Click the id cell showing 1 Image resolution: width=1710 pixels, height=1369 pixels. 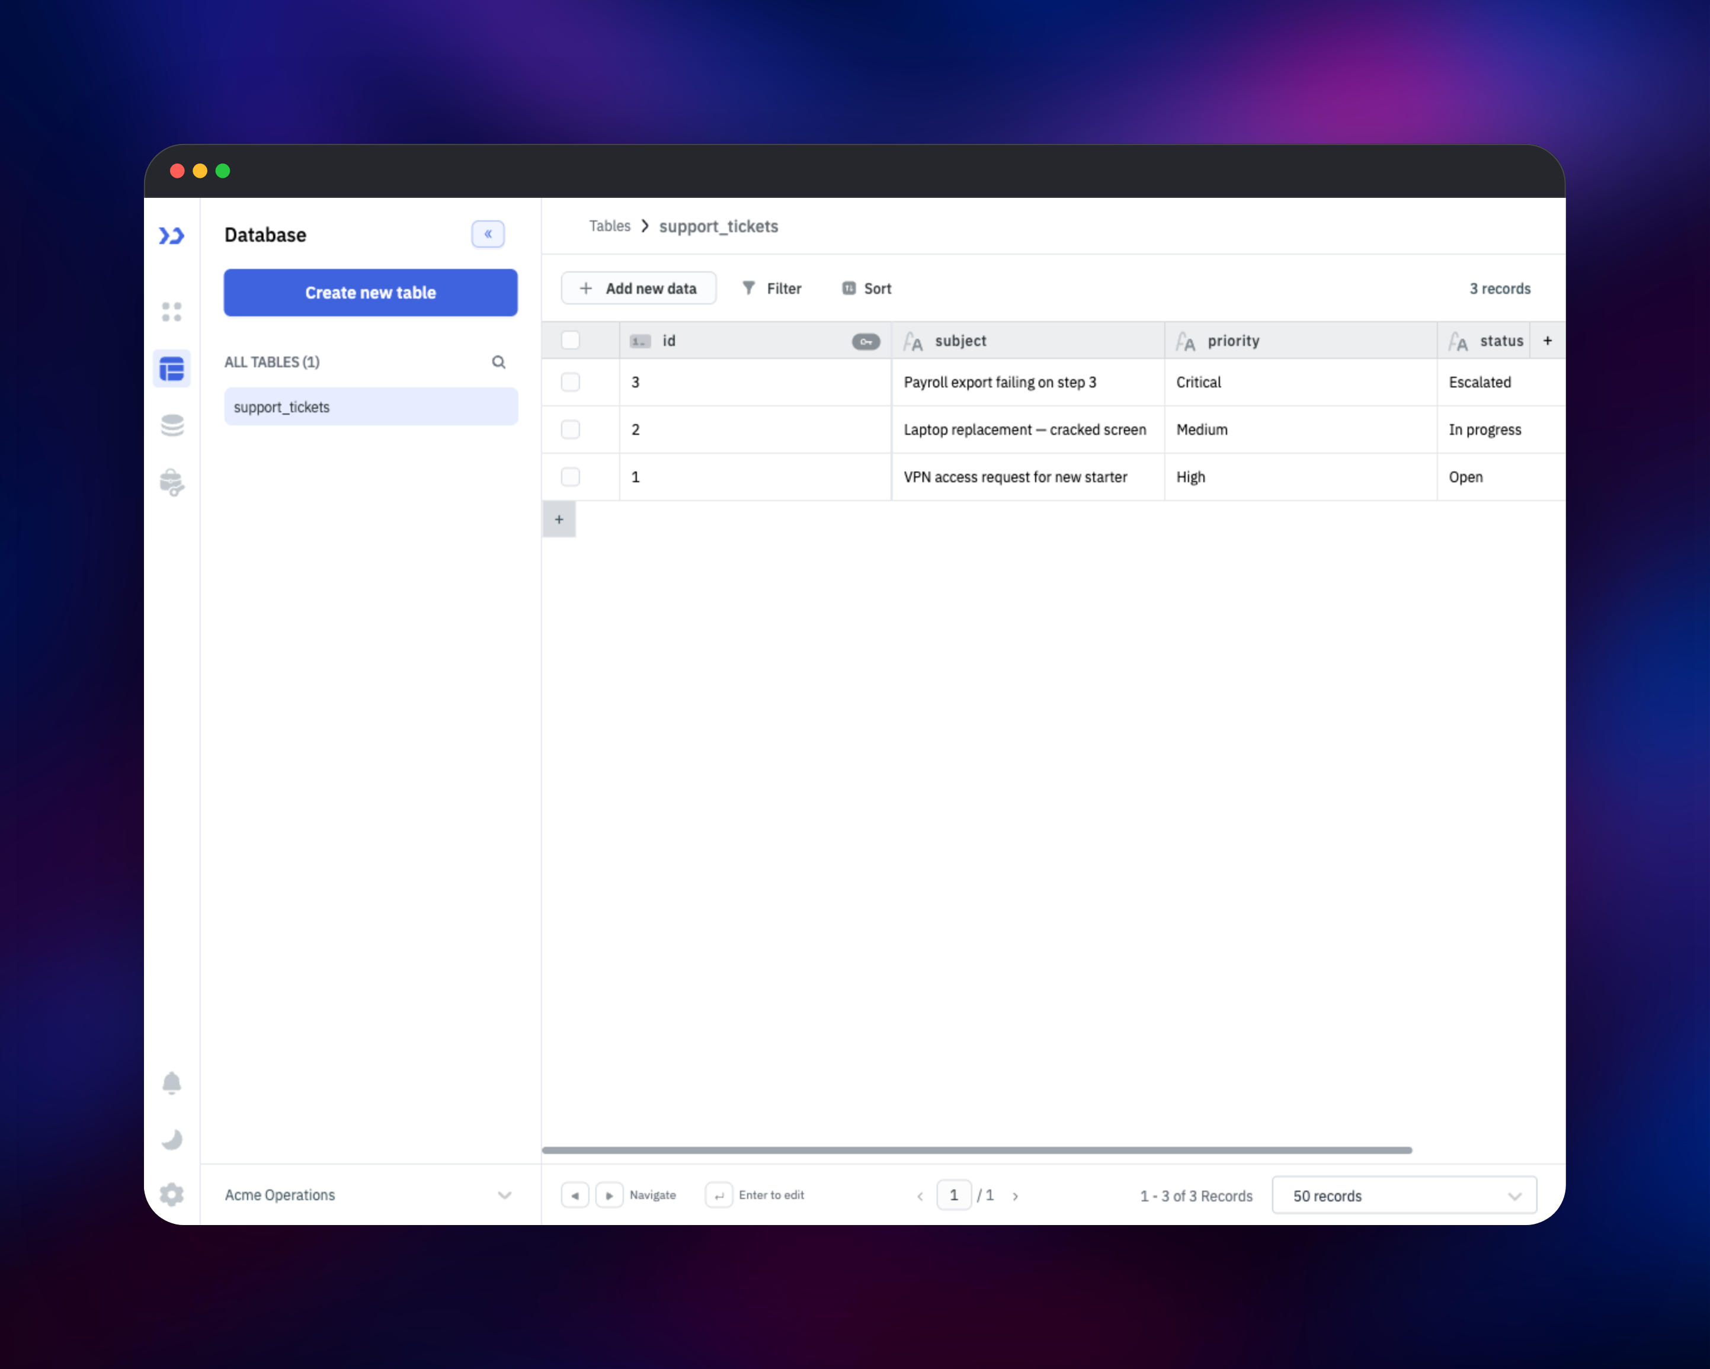point(755,477)
